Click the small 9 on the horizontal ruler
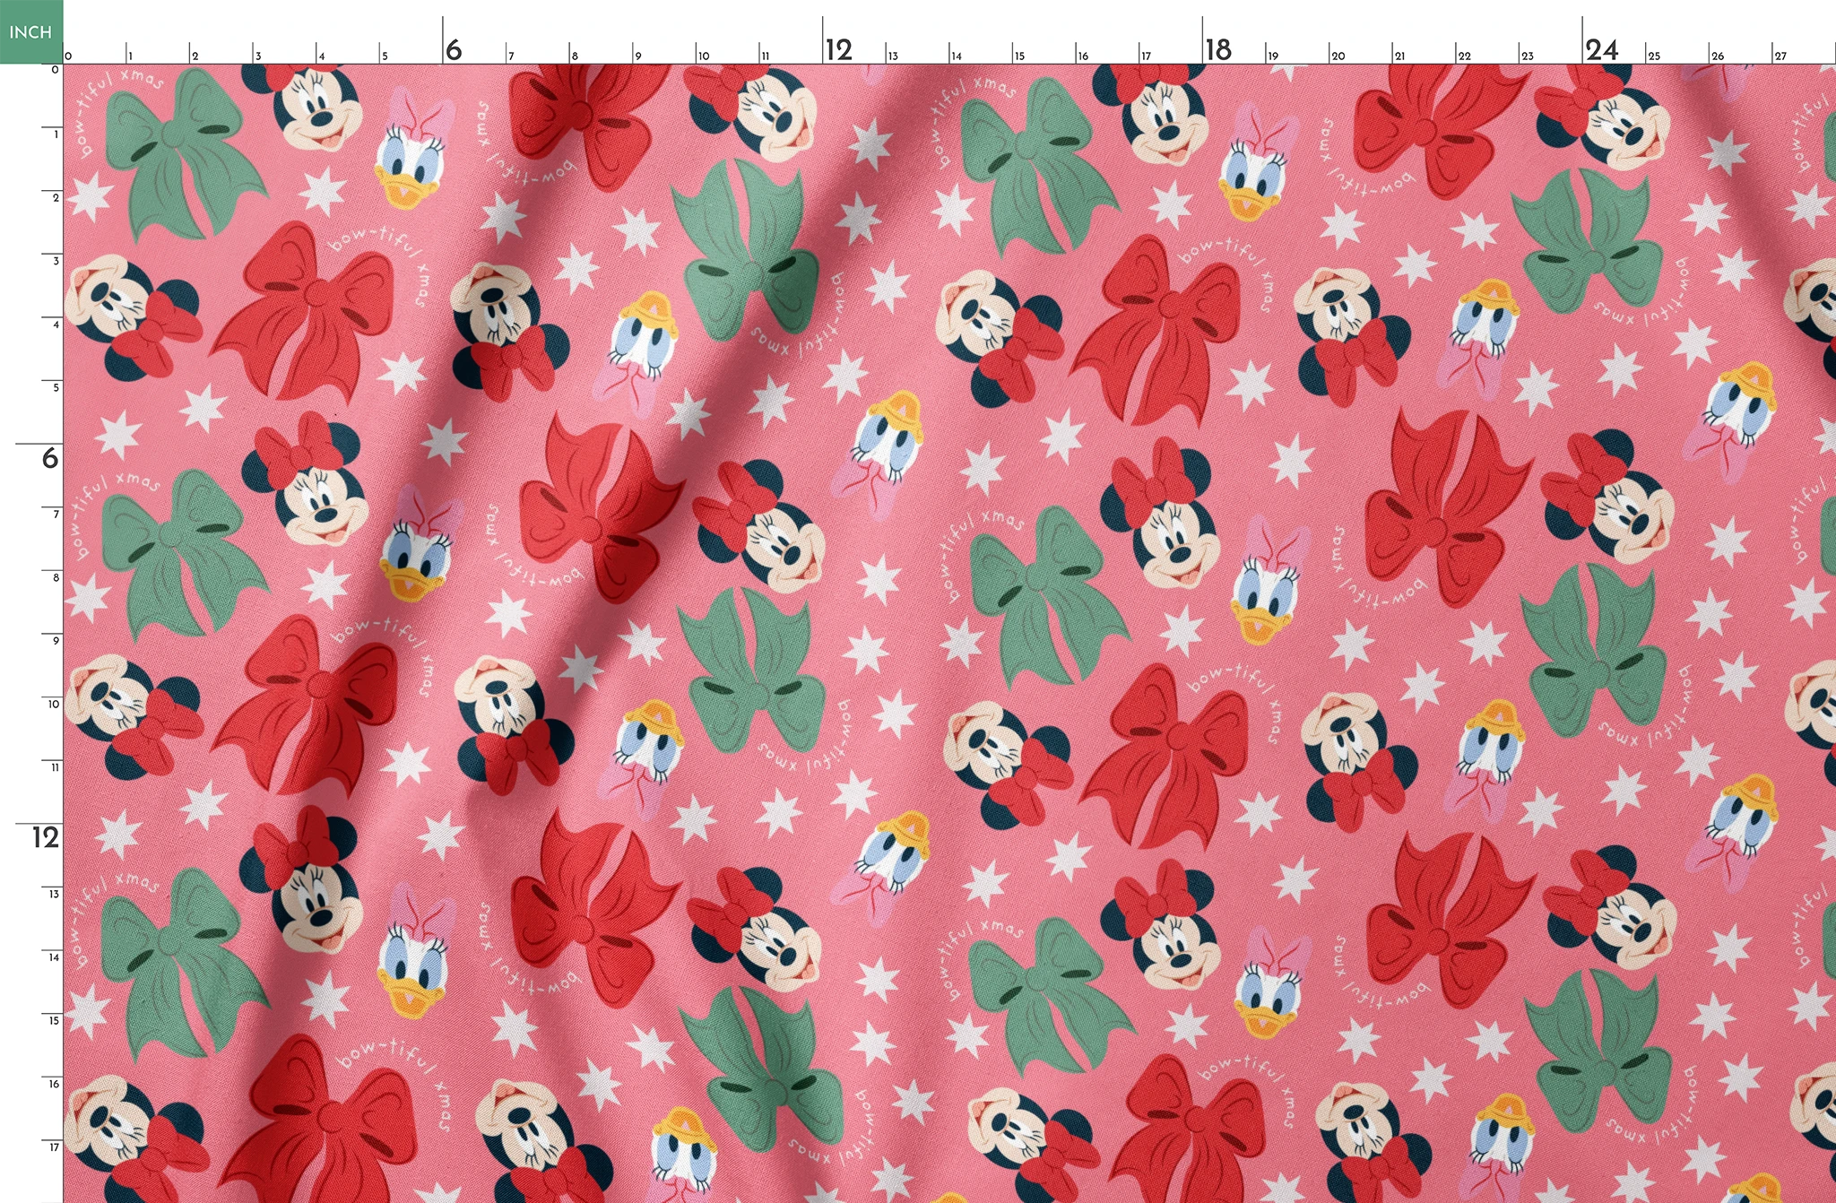Screen dimensions: 1836x1203 click(x=638, y=56)
